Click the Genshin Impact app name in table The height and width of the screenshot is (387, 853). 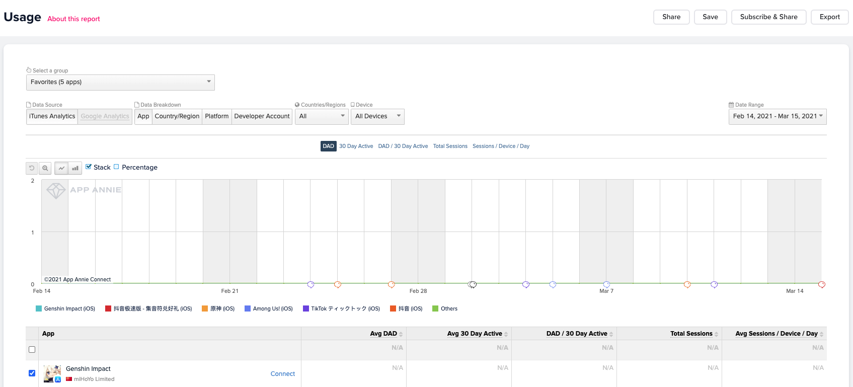88,369
